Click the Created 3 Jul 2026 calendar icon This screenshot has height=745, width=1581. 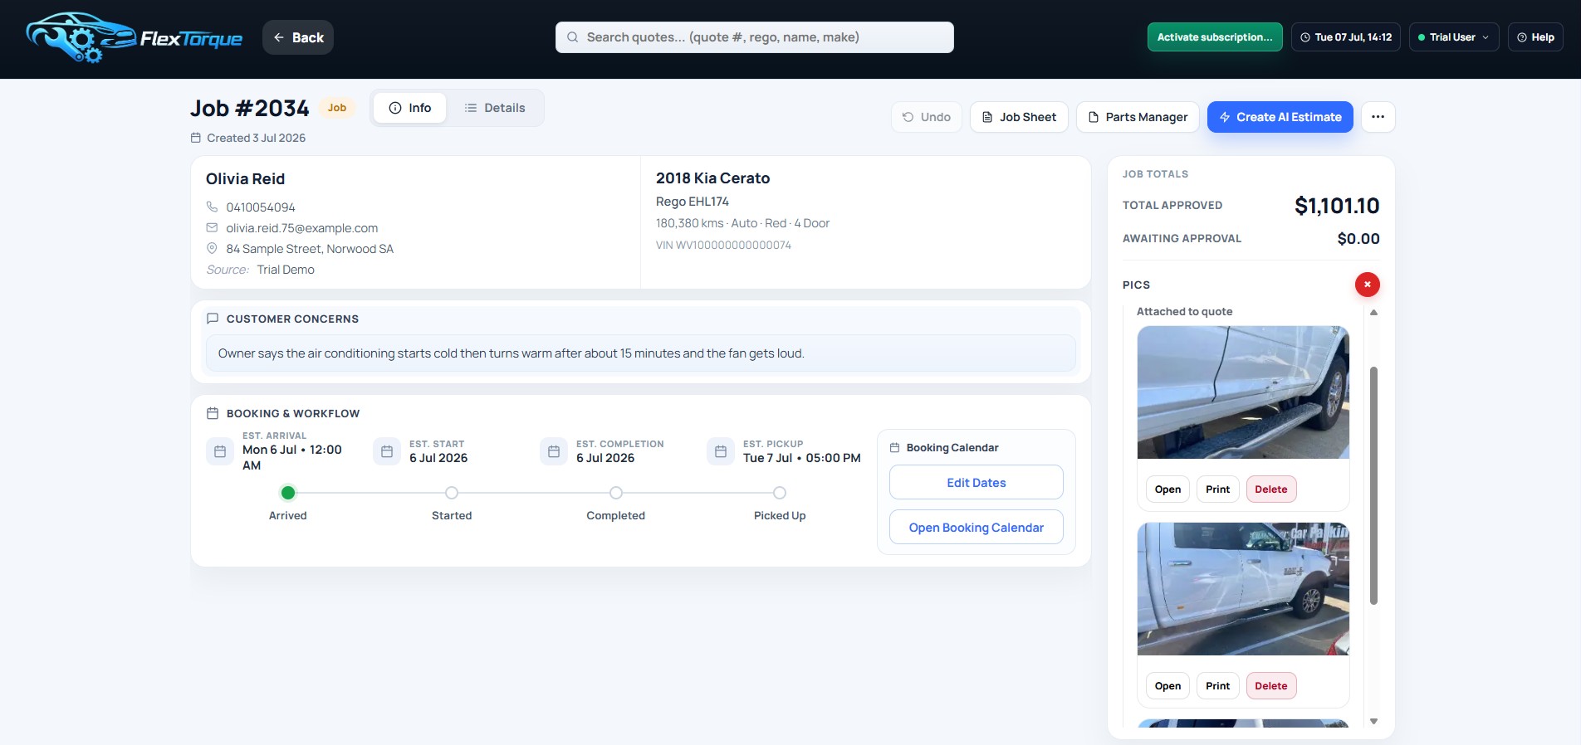pos(196,138)
